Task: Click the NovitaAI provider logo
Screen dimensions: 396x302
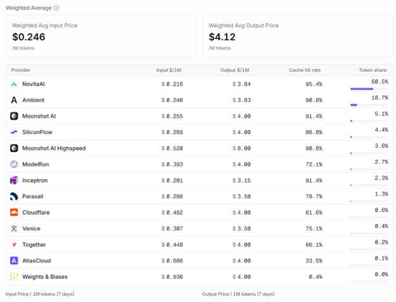Action: point(14,84)
